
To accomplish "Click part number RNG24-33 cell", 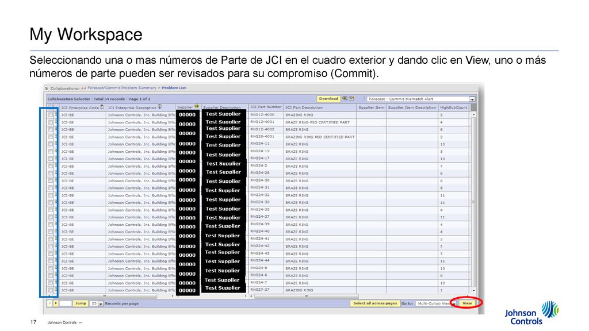I will (260, 202).
